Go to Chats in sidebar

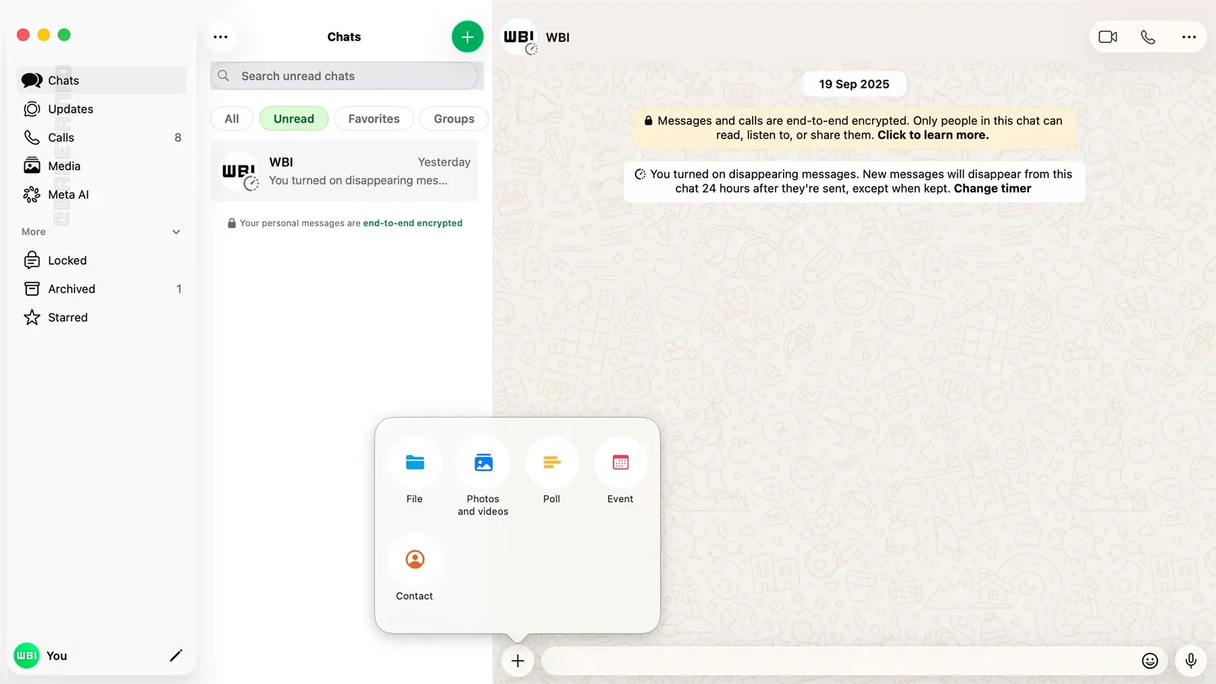(x=101, y=80)
